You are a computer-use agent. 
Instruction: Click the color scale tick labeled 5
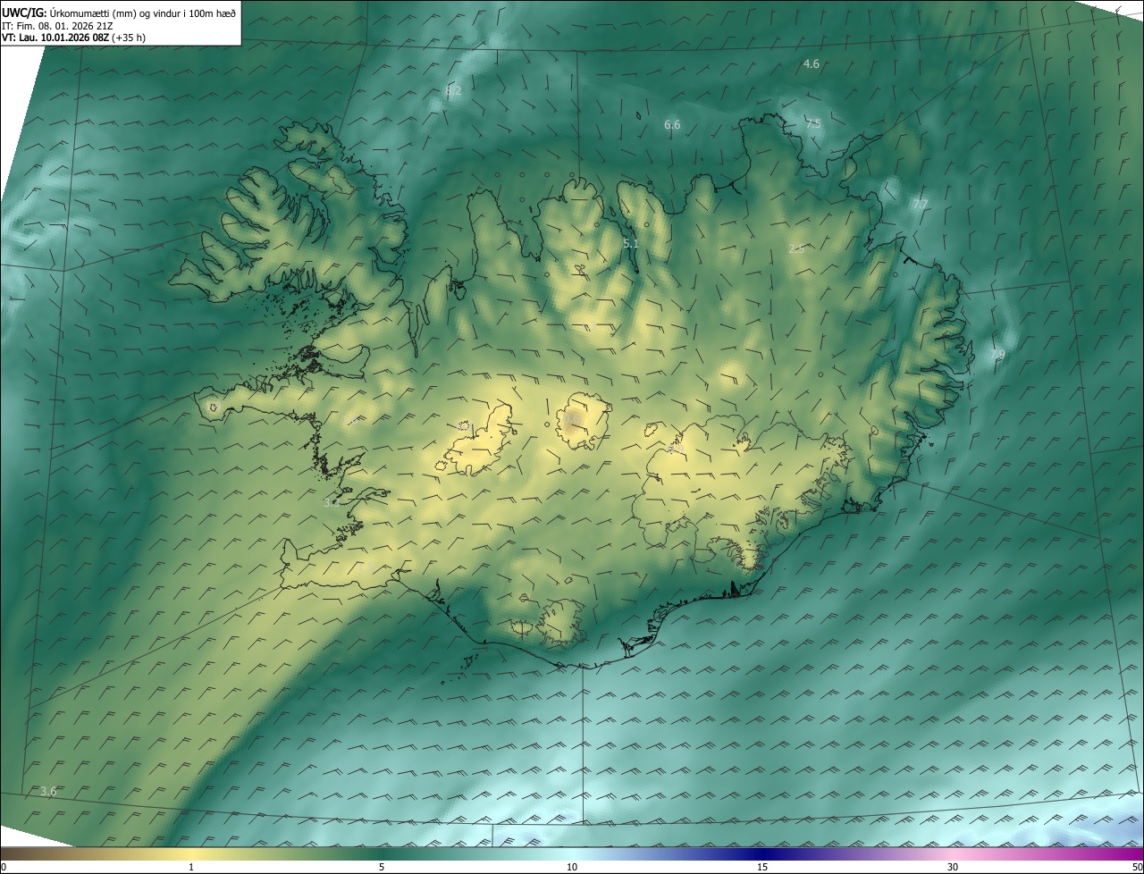382,867
